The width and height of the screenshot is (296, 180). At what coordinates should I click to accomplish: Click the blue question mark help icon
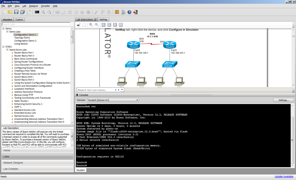tap(129, 12)
